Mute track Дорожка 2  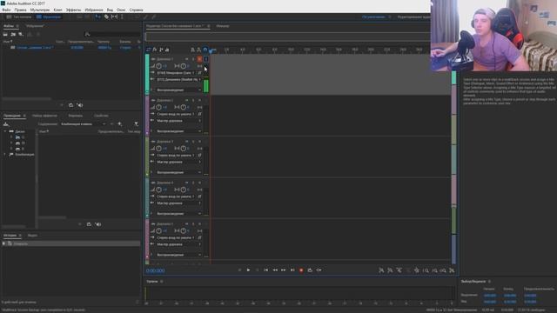click(x=187, y=101)
